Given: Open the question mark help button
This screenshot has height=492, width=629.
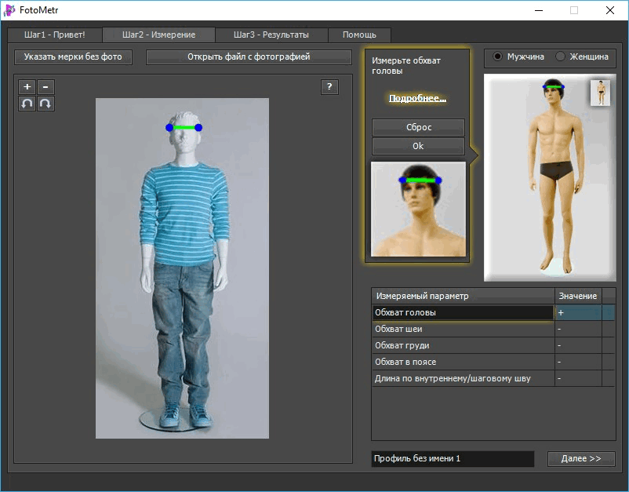Looking at the screenshot, I should click(x=329, y=86).
